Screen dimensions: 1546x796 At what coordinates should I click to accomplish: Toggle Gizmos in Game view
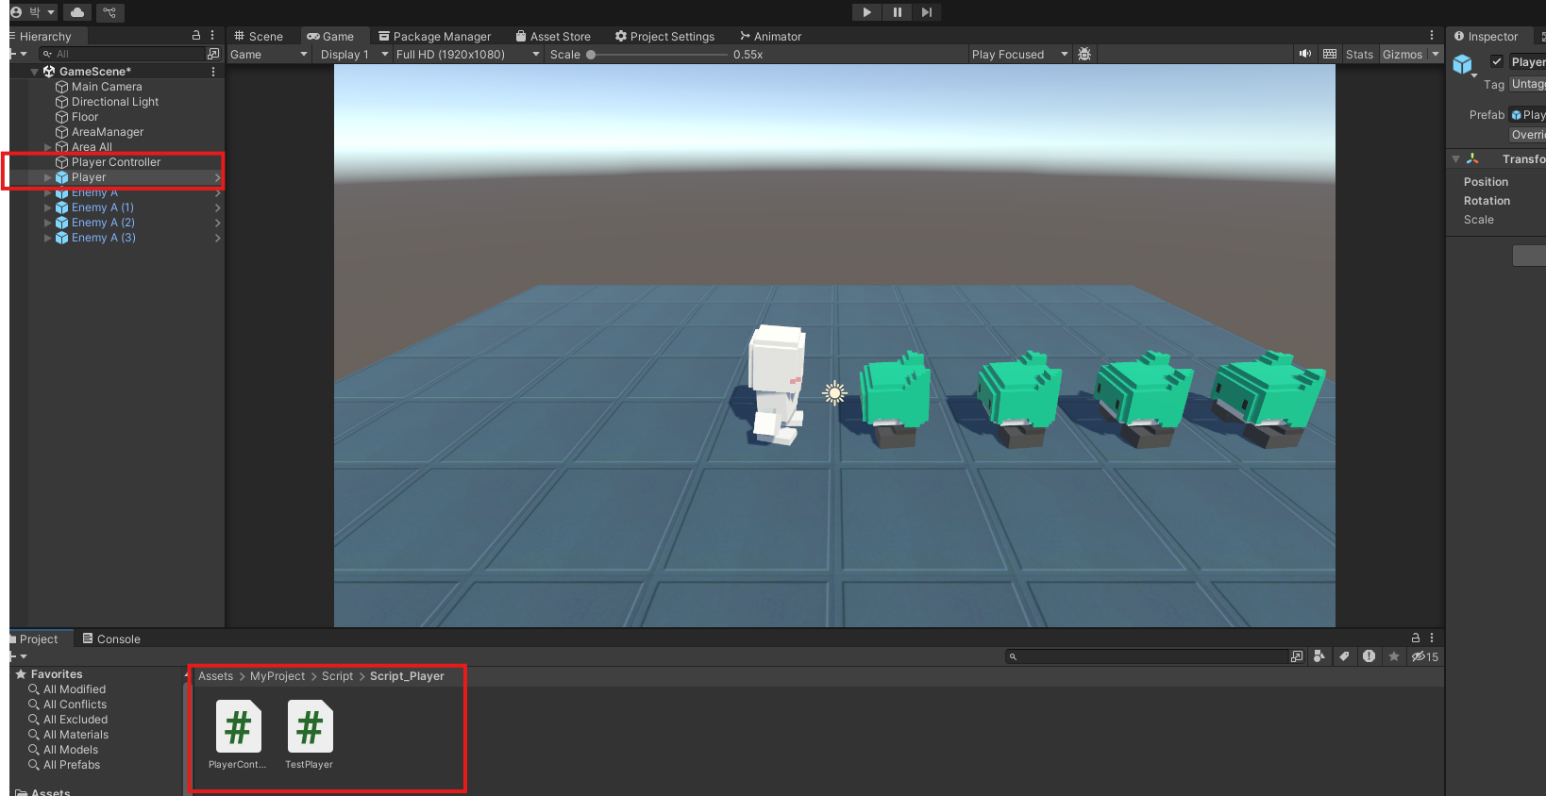click(1403, 55)
